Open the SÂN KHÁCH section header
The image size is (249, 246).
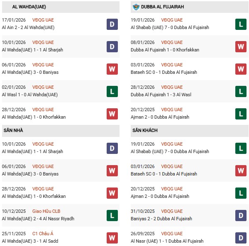point(145,130)
